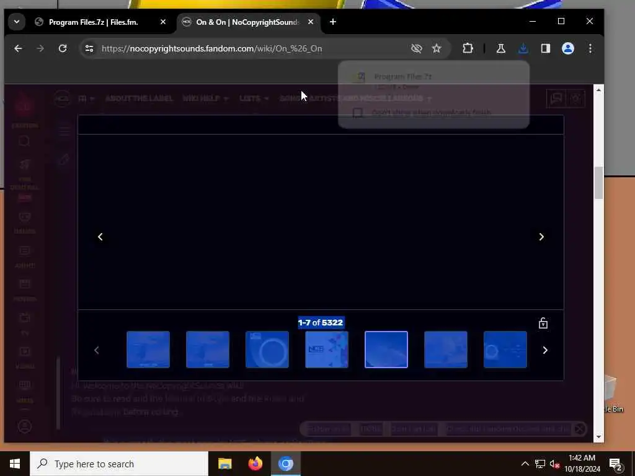Screen dimensions: 635x476
Task: Reload the current page
Action: (x=63, y=48)
